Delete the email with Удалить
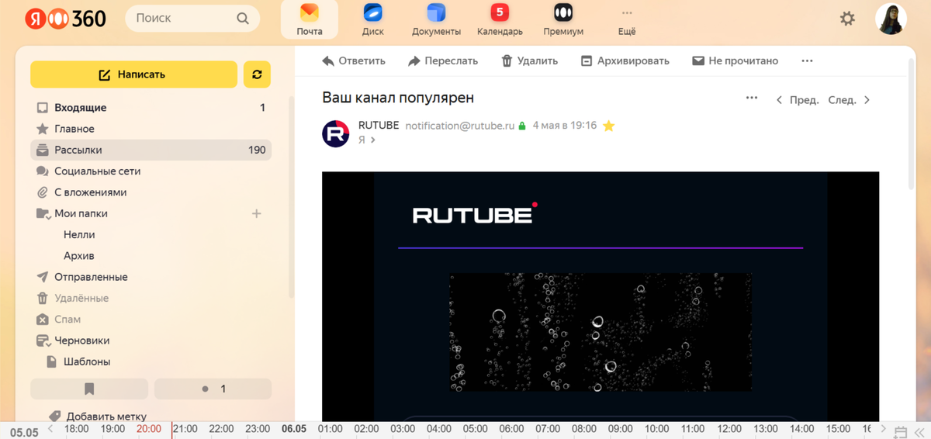The image size is (931, 439). 530,60
